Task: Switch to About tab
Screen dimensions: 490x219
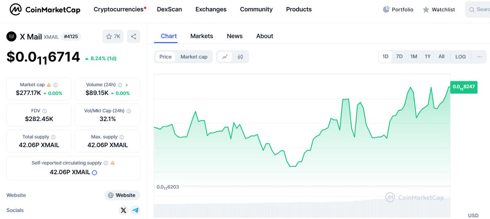Action: point(265,36)
